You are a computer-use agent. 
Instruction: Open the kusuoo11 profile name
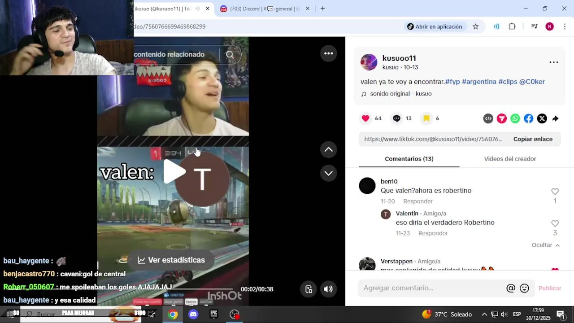[x=399, y=58]
